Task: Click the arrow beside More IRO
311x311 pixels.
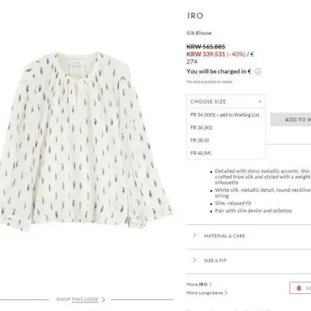Action: click(x=211, y=284)
